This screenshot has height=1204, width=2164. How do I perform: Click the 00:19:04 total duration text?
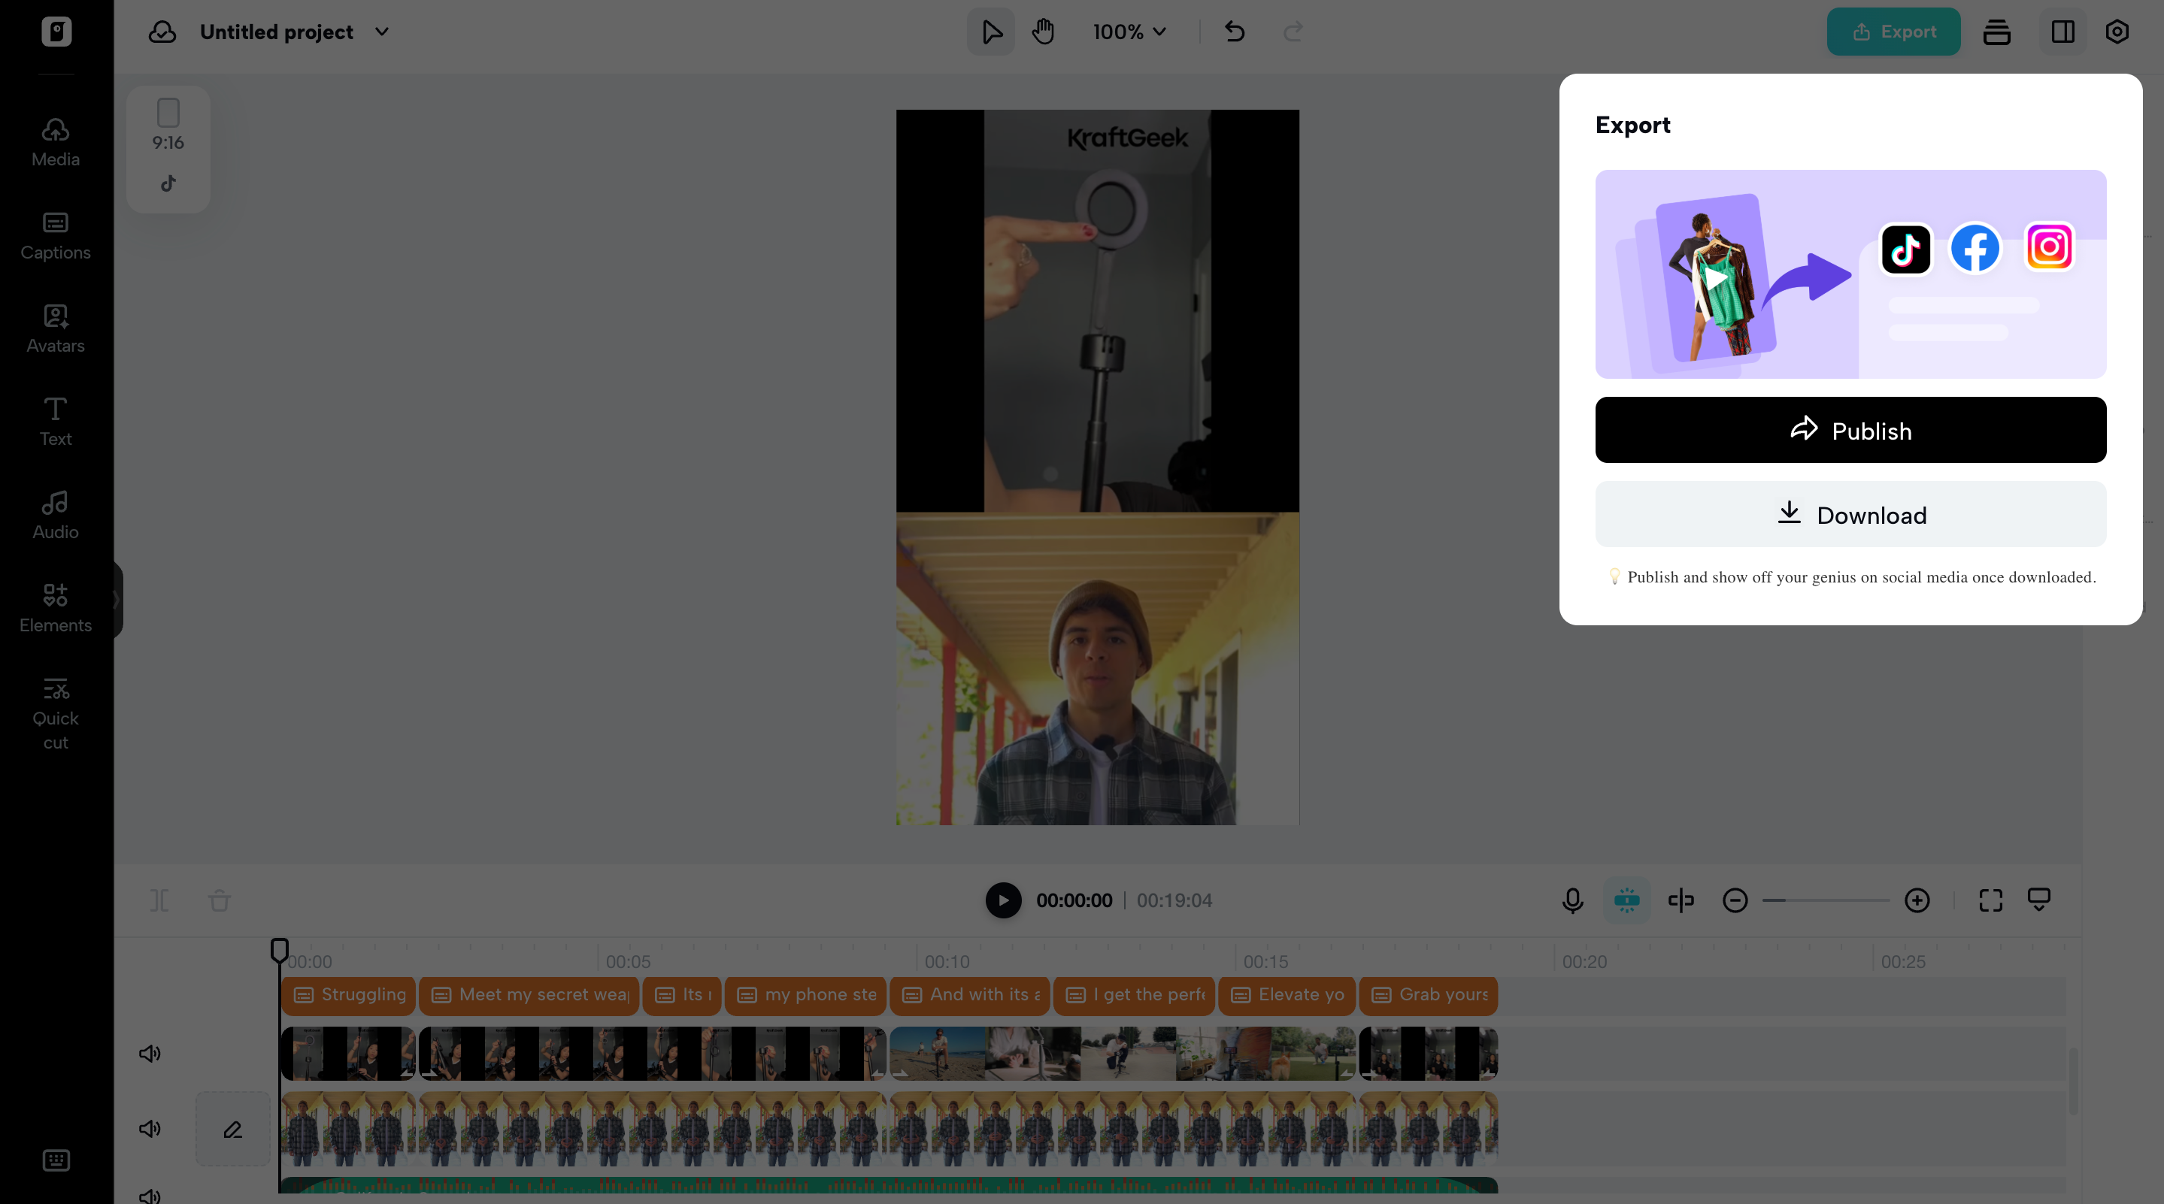click(1174, 900)
